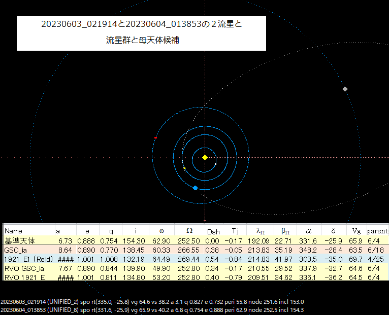Click the blue diamond Earth marker

click(195, 188)
